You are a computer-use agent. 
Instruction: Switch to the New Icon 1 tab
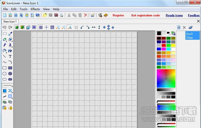click(10, 22)
